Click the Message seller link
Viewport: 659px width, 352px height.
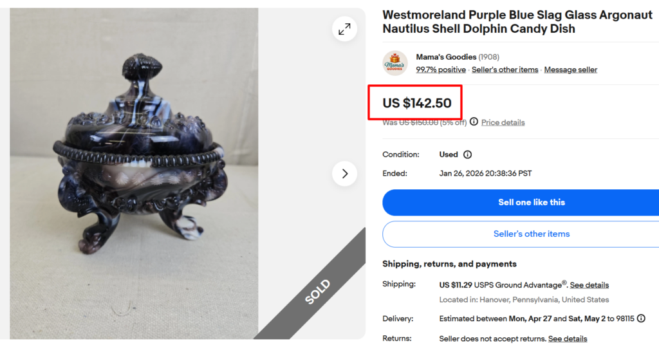(570, 69)
